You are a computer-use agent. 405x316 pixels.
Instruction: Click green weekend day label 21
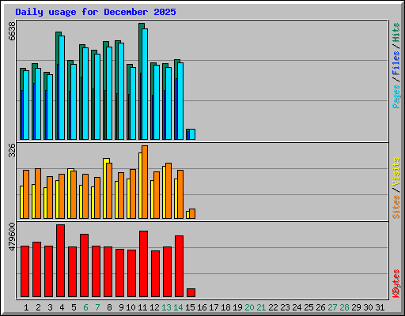261,307
